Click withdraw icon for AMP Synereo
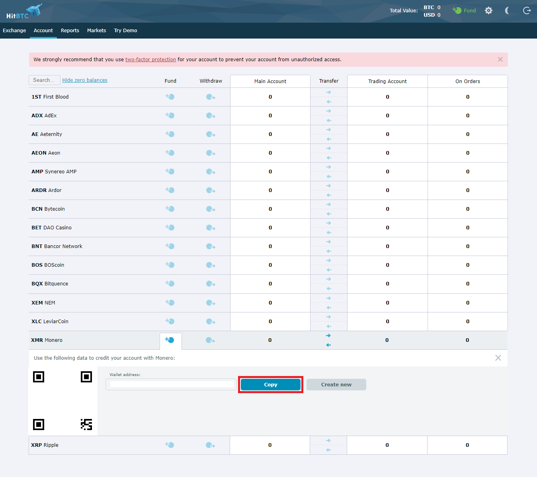Image resolution: width=537 pixels, height=477 pixels. 211,172
